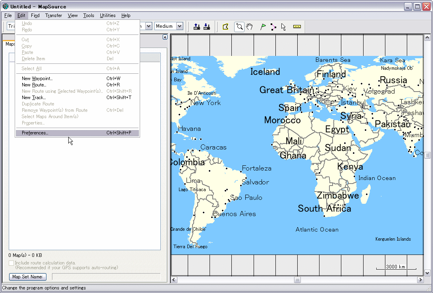Screen dimensions: 433x293
Task: Open the Help menu
Action: click(126, 15)
